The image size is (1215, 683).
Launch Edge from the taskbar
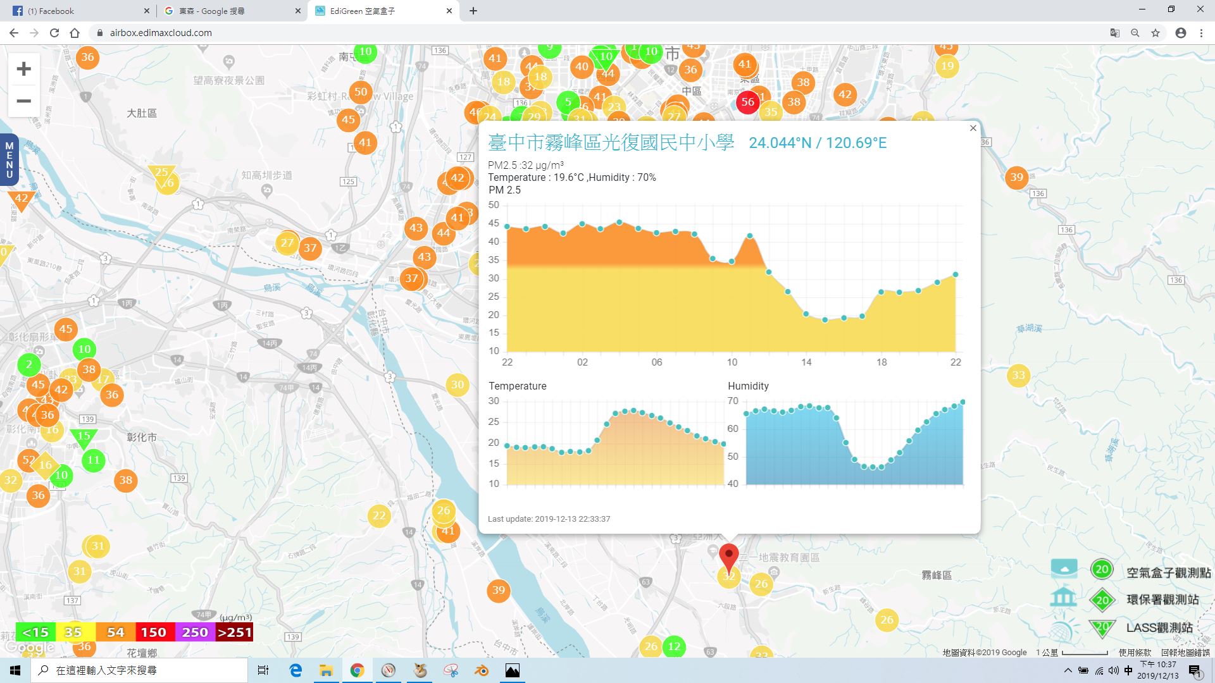tap(296, 670)
